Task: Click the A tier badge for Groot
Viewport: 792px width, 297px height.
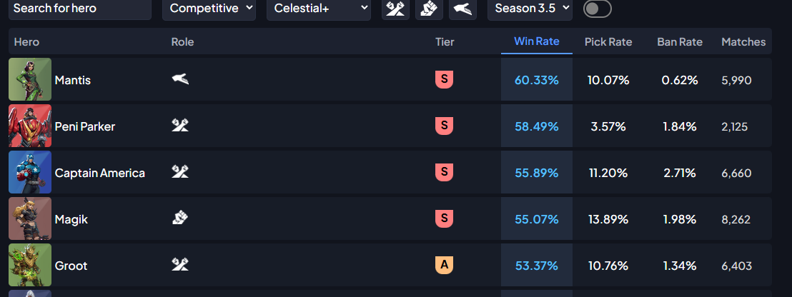Action: [444, 266]
